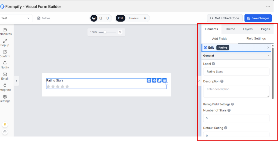Viewport: 278px width, 141px height.
Task: Switch to tablet view icon
Action: [x=101, y=18]
